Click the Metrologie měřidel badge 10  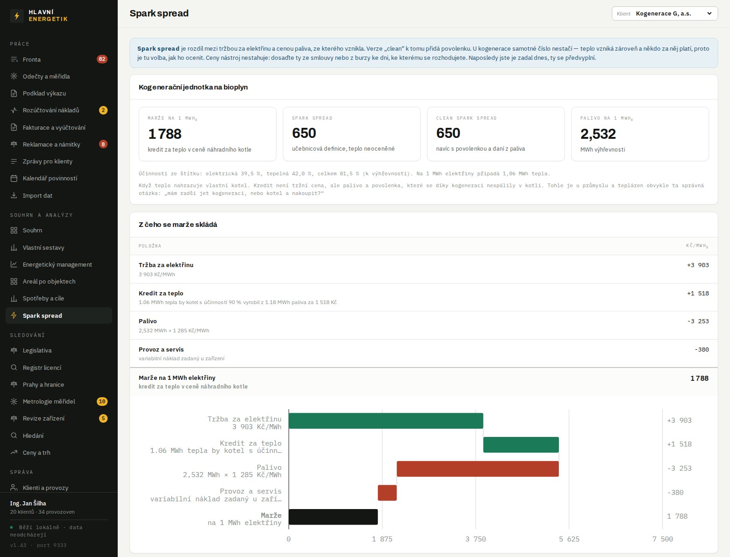(102, 401)
